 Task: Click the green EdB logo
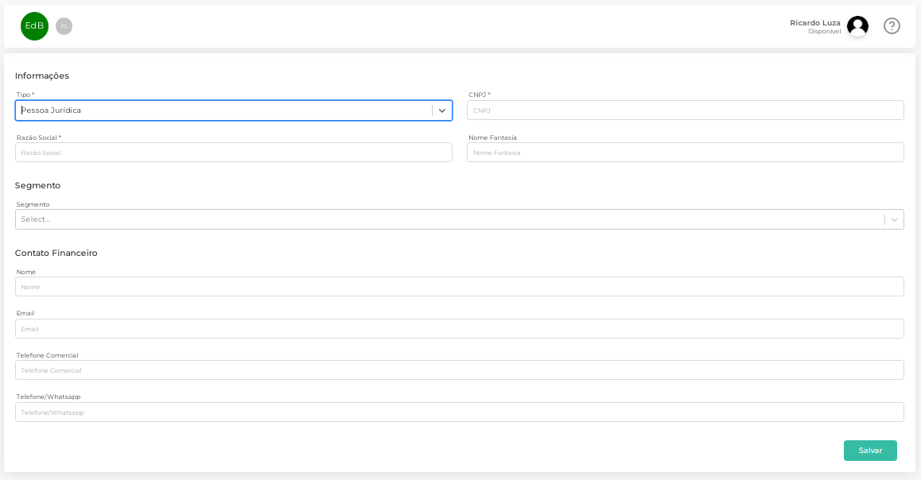pyautogui.click(x=34, y=26)
